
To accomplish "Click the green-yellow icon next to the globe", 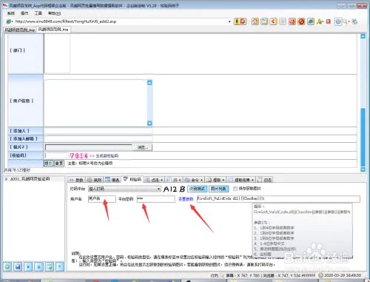I will pyautogui.click(x=320, y=21).
